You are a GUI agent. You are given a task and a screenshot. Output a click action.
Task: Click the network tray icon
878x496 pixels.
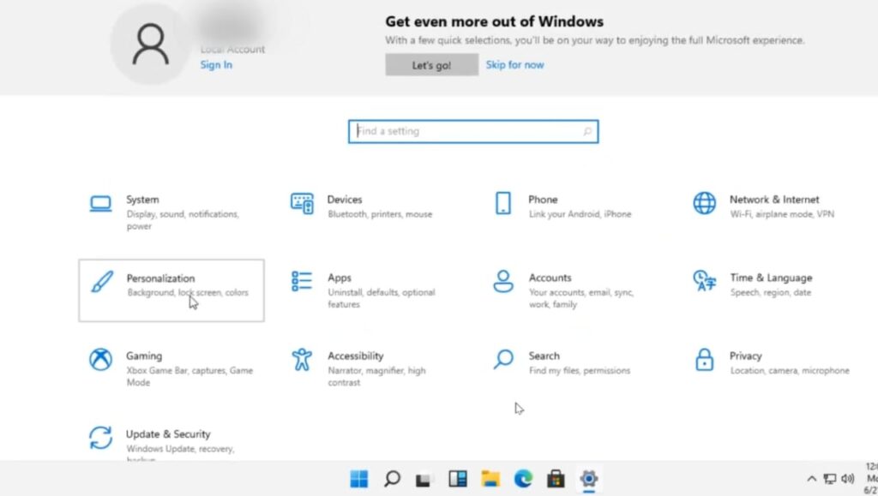[830, 479]
